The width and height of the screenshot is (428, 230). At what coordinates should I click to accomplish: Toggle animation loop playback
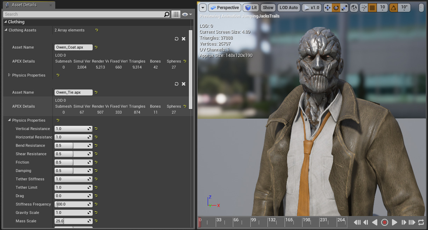pos(421,222)
